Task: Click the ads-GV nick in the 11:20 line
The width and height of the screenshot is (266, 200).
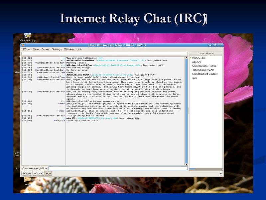Action: tap(60, 120)
